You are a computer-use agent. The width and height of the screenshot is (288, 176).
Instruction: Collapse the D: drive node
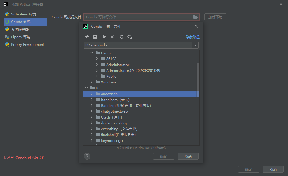(x=86, y=88)
